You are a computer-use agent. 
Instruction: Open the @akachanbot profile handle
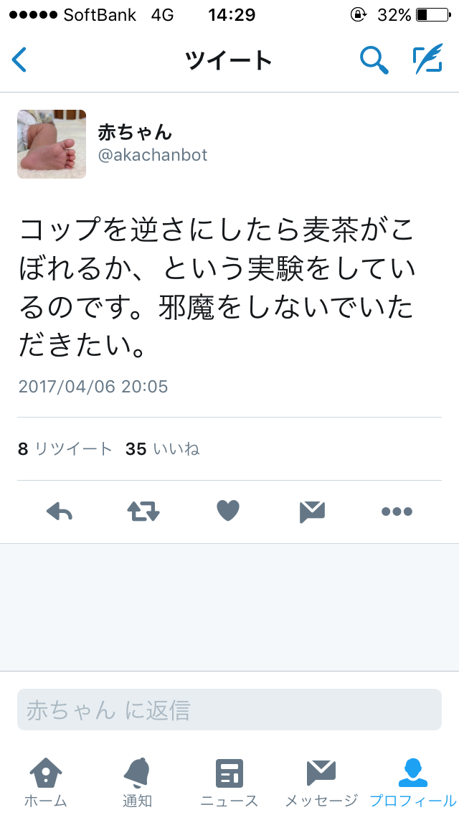point(153,155)
